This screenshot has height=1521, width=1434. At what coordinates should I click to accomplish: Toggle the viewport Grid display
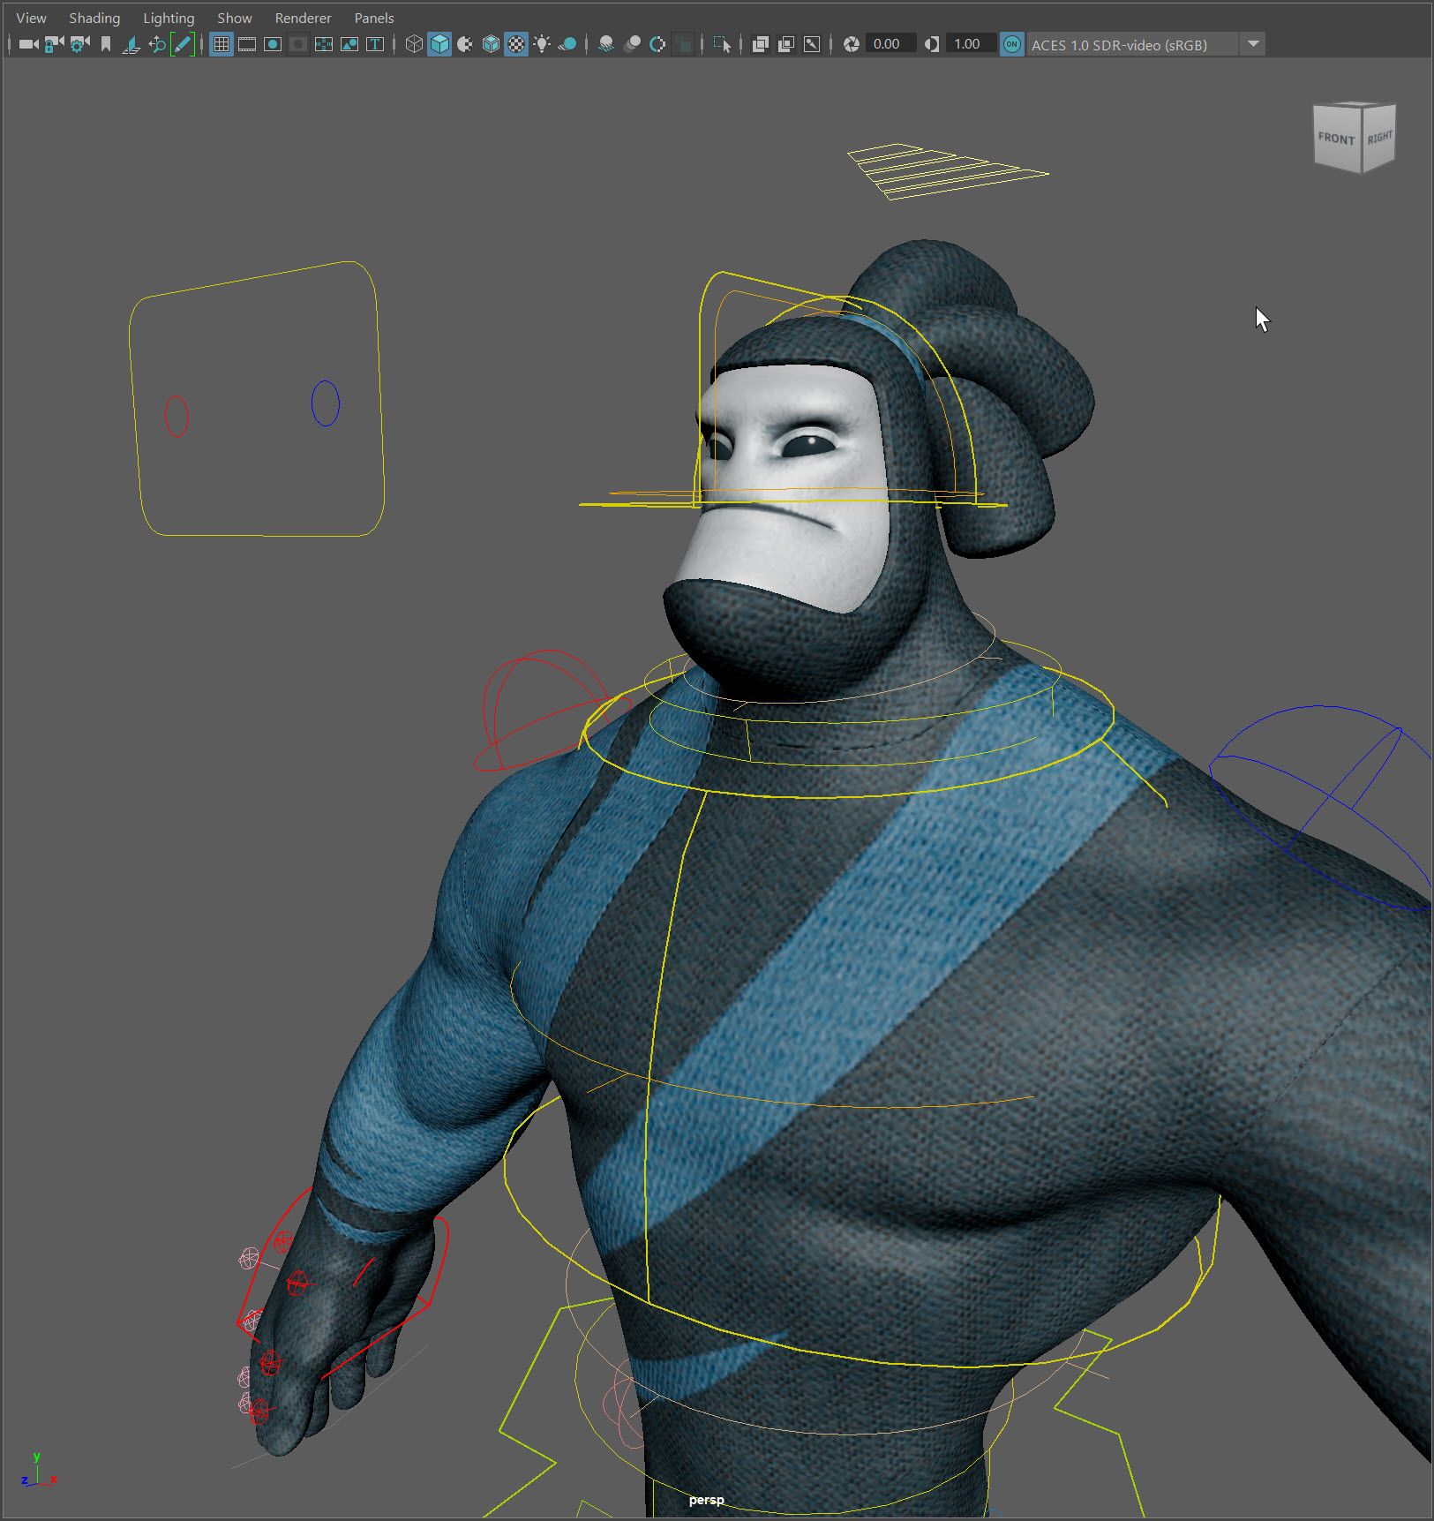tap(221, 44)
